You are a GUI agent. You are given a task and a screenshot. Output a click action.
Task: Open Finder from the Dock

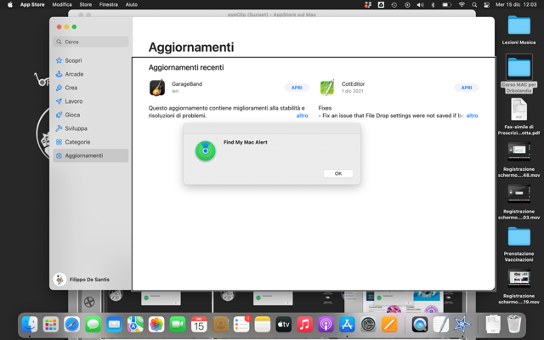click(x=30, y=325)
